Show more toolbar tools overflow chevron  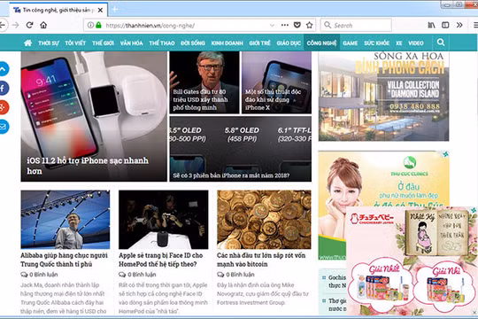[459, 25]
